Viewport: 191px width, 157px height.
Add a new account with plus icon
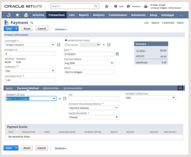click(104, 45)
